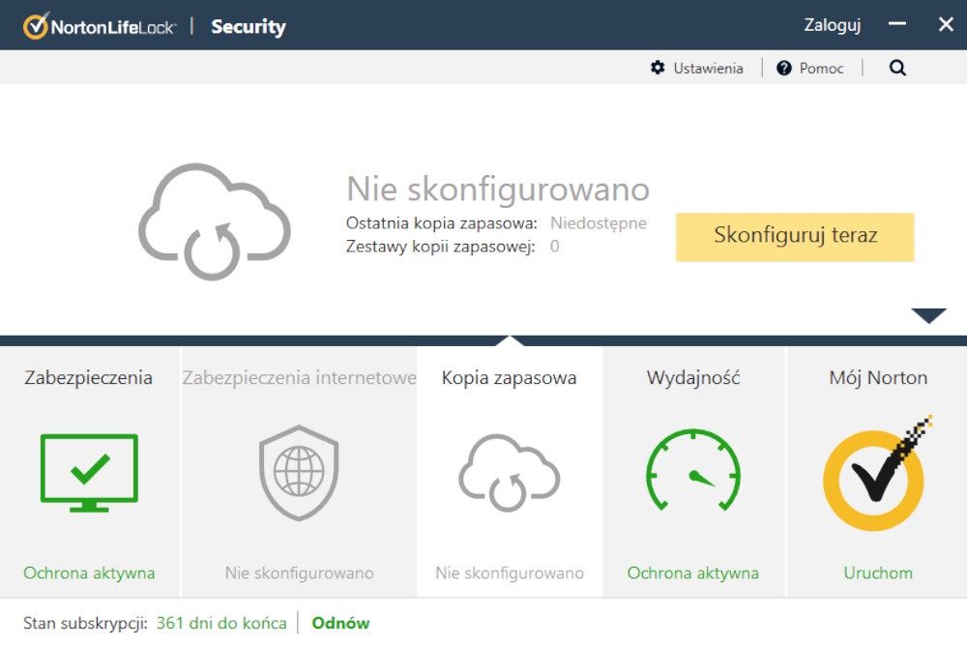Screen dimensions: 967x646
Task: Click the Security title text
Action: pos(249,26)
